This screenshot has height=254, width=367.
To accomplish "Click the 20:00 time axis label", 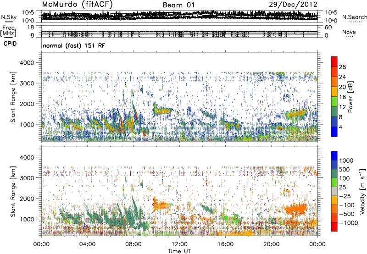I will click(x=271, y=244).
